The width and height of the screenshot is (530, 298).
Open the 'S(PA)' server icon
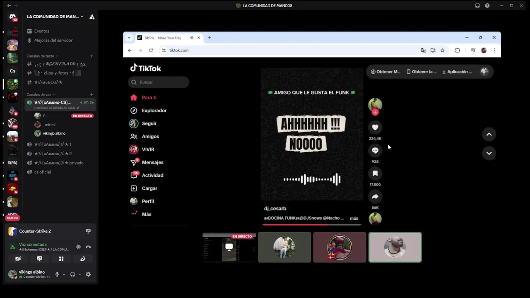[x=12, y=163]
